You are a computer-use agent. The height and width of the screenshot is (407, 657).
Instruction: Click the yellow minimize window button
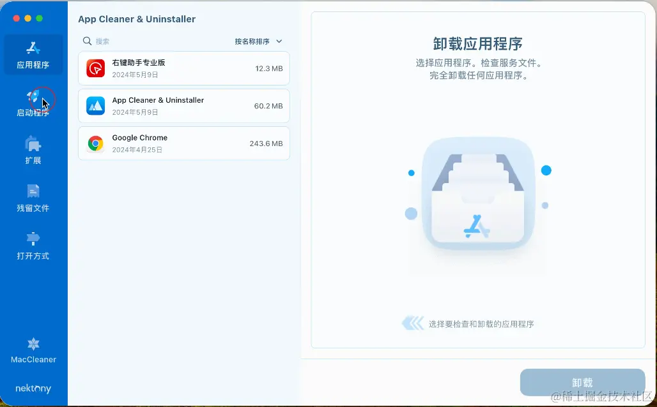pyautogui.click(x=27, y=18)
